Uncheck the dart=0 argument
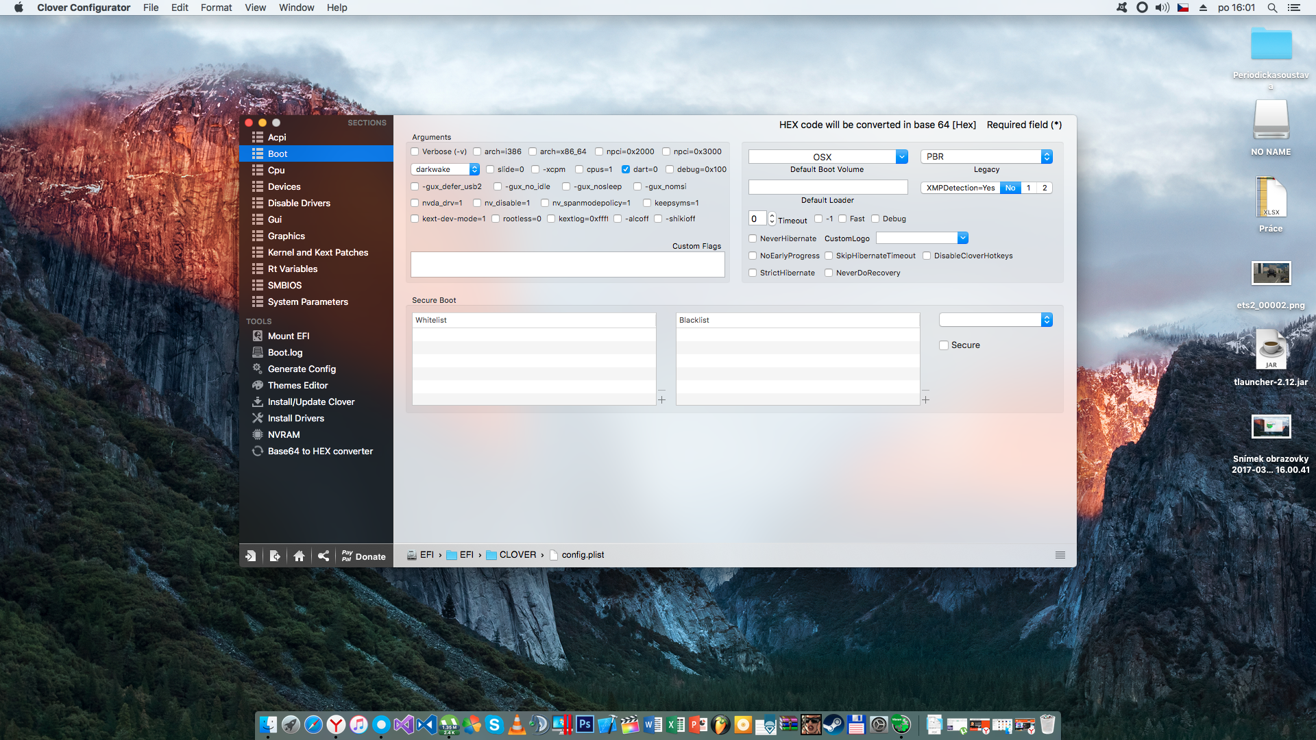Screen dimensions: 1316x740 tap(626, 169)
